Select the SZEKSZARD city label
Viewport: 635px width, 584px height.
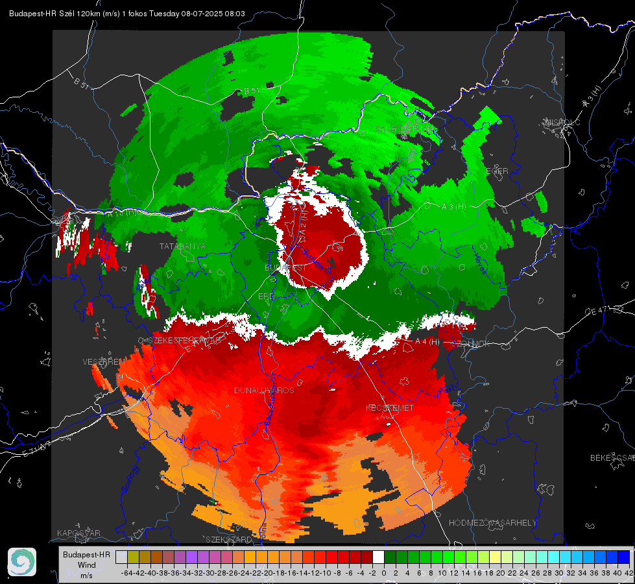tap(229, 539)
